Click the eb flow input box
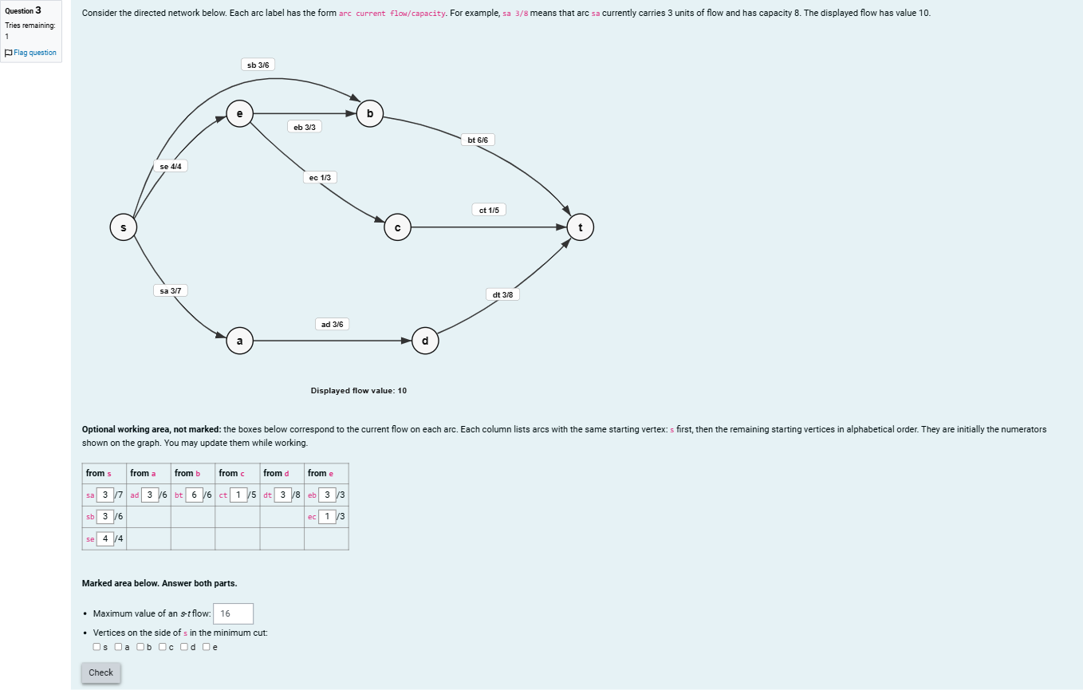The height and width of the screenshot is (698, 1083). point(328,495)
